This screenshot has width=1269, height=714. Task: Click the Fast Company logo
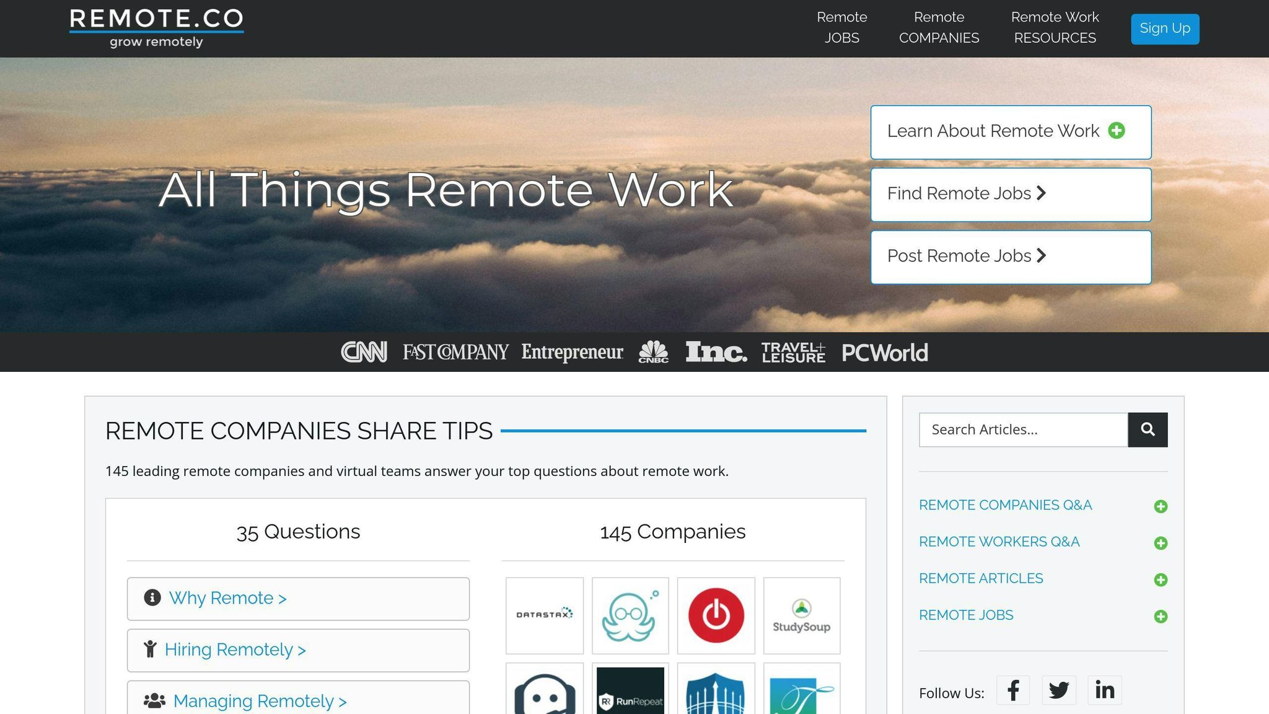click(455, 352)
